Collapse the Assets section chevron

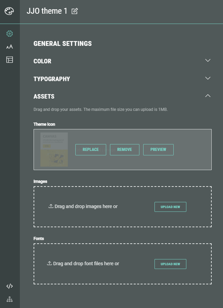(208, 96)
